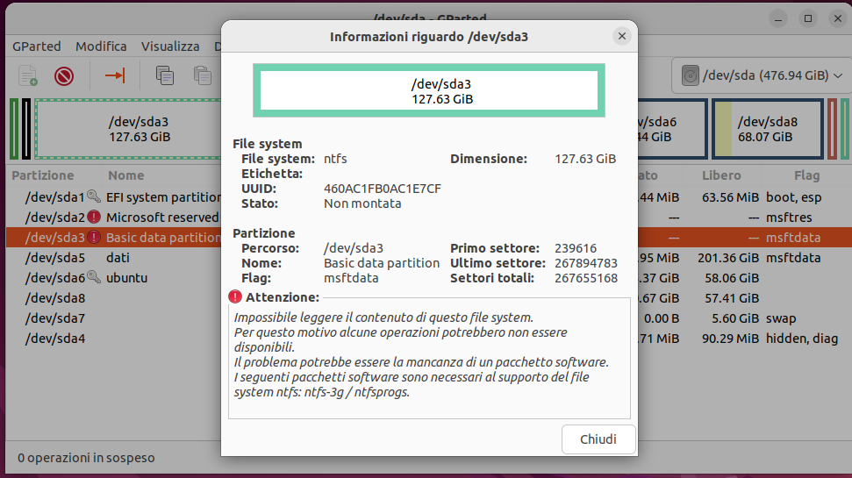Screen dimensions: 852x478
Task: Click the copy partition toolbar icon
Action: point(165,75)
